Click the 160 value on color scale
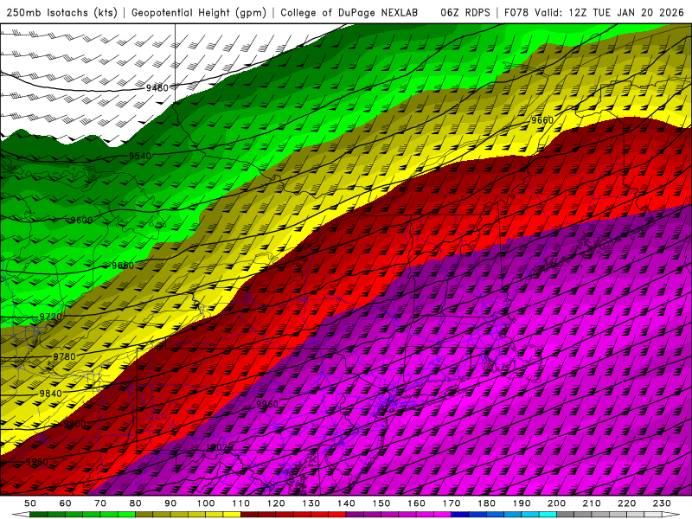Image resolution: width=692 pixels, height=519 pixels. 416,503
